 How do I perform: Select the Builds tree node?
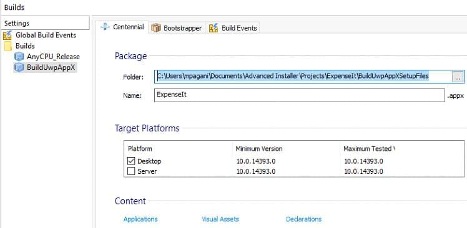point(25,45)
